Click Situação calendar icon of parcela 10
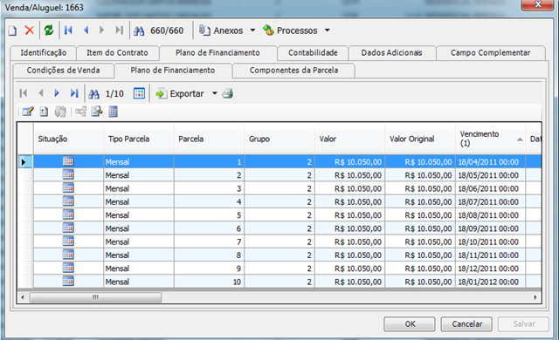 tap(68, 282)
